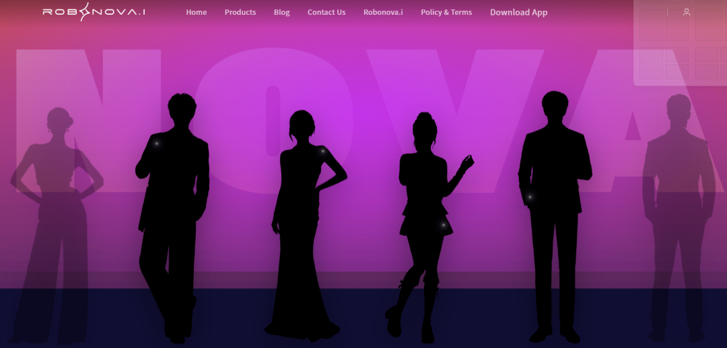Open the Robonova.i navigation item

(383, 12)
